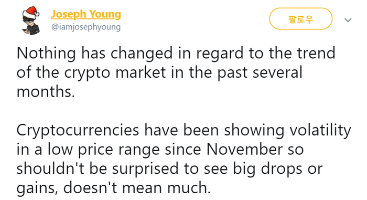
Task: Click the word "months." ending the first paragraph
Action: coord(46,91)
